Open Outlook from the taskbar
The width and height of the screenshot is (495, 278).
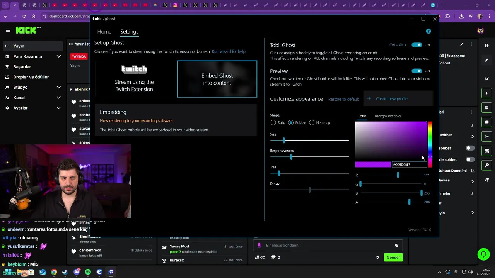click(x=43, y=272)
